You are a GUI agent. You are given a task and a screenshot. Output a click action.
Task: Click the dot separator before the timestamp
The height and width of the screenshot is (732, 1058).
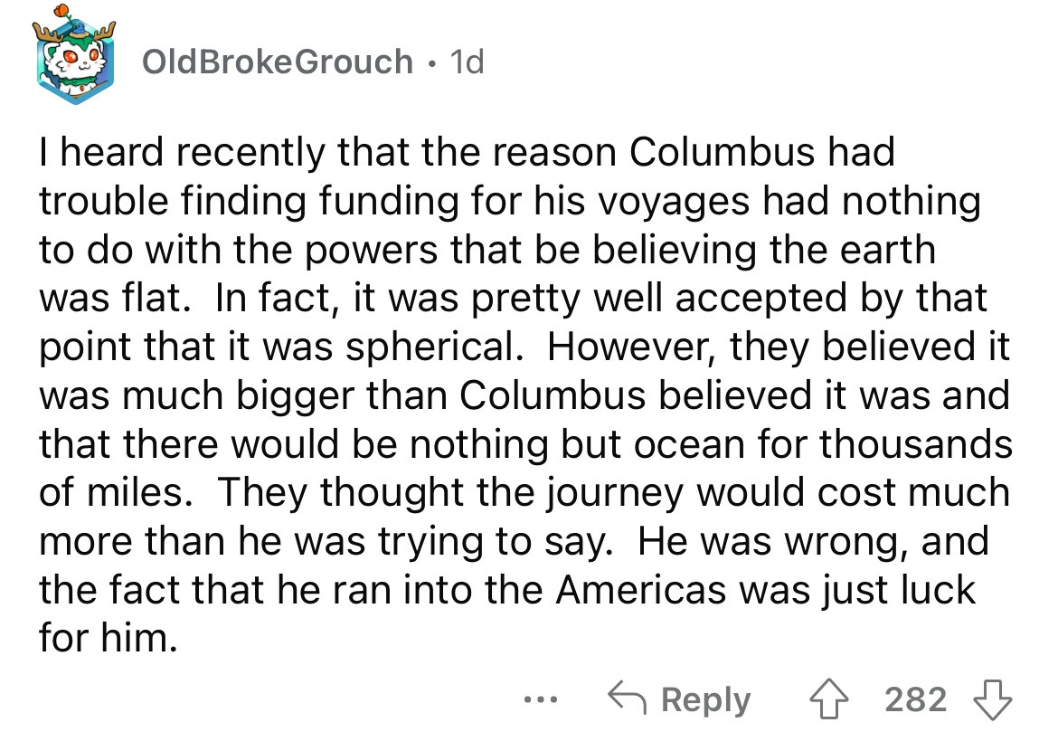click(432, 63)
